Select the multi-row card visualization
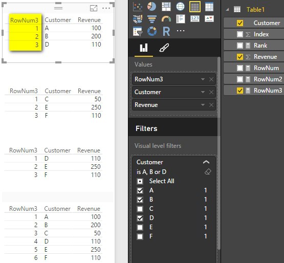Screen dimensions: 284x263 point(181,19)
